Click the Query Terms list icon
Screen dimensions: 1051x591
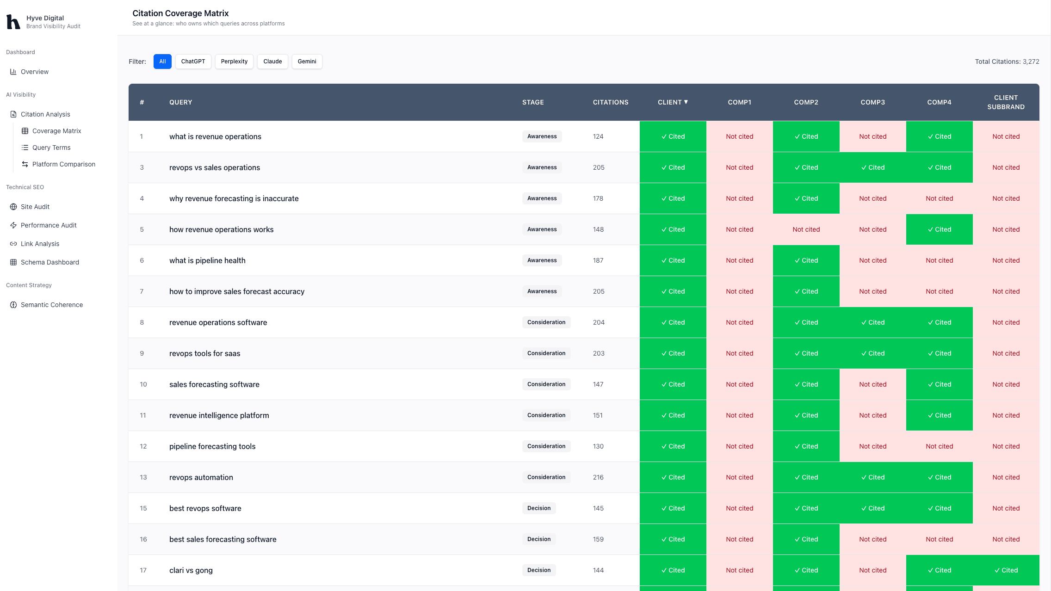tap(25, 148)
